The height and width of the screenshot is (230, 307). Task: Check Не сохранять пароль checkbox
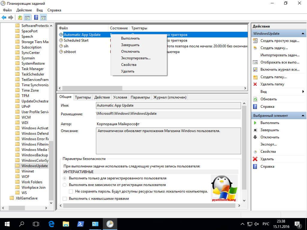tap(71, 191)
